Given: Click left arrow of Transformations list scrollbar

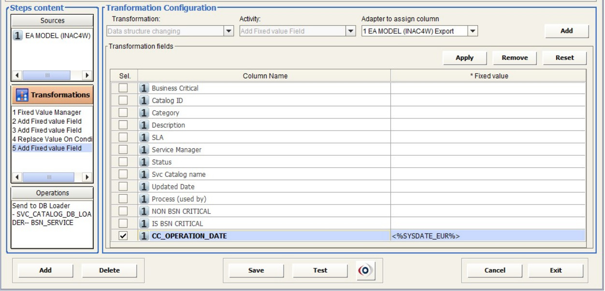Looking at the screenshot, I should (x=17, y=177).
